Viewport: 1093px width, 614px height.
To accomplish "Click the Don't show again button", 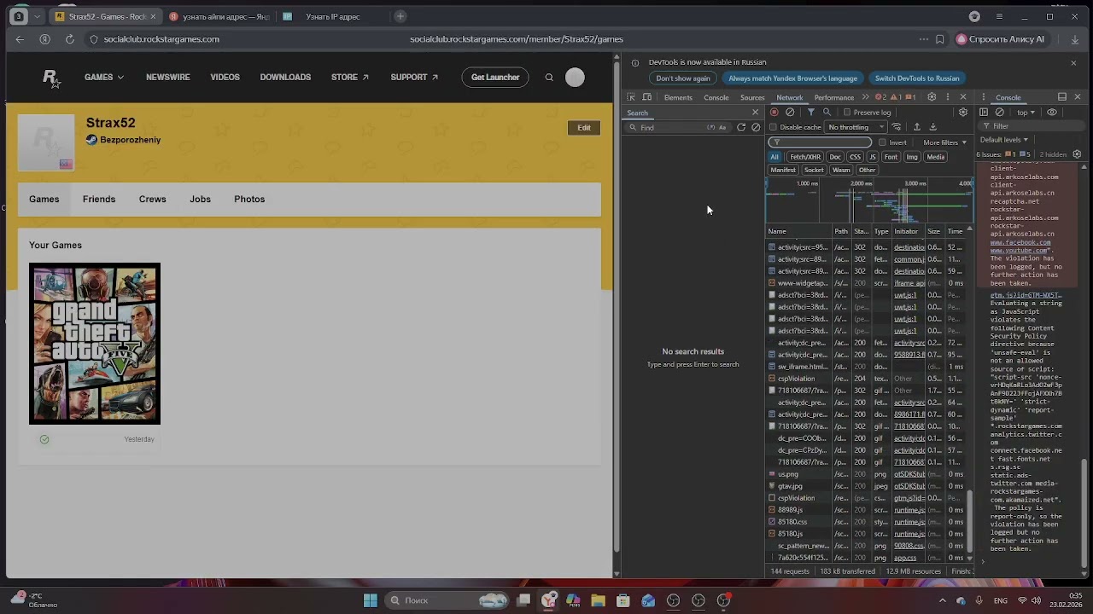I will pyautogui.click(x=683, y=78).
